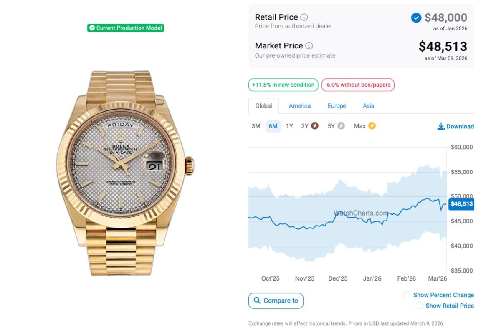This screenshot has width=501, height=331.
Task: Switch to the America tab
Action: 300,106
